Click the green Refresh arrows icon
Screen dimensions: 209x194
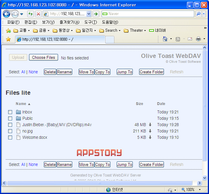[31, 14]
